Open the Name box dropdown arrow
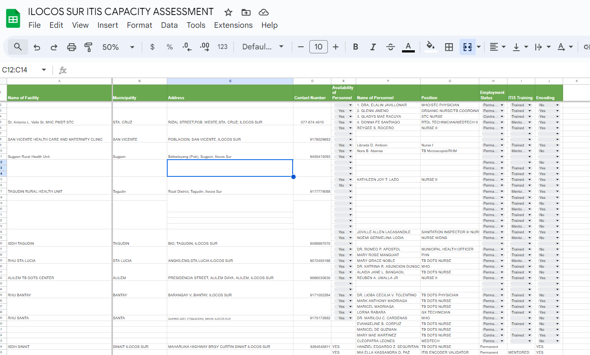The height and width of the screenshot is (355, 590). tap(44, 70)
